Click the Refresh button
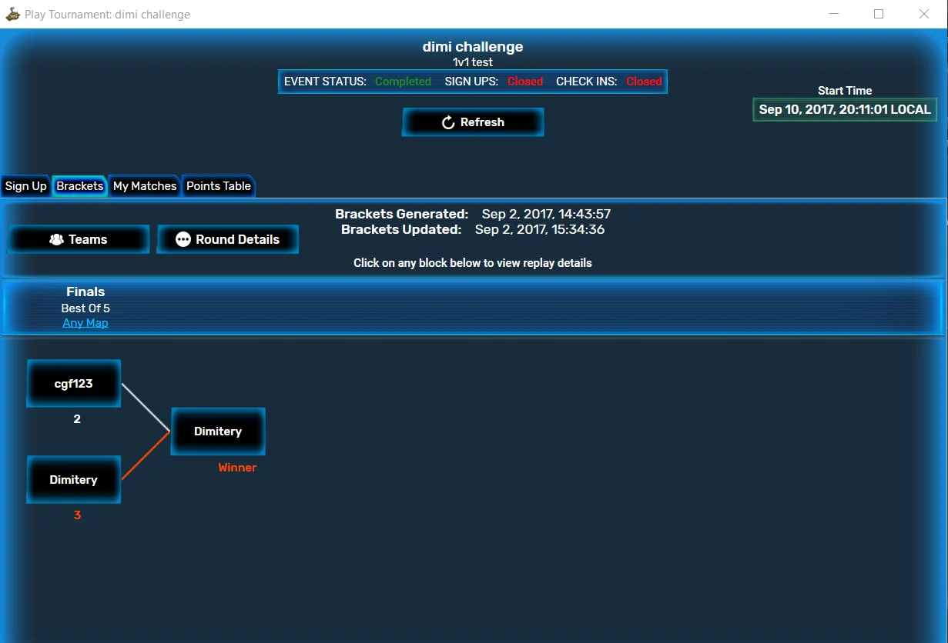948x643 pixels. [473, 122]
